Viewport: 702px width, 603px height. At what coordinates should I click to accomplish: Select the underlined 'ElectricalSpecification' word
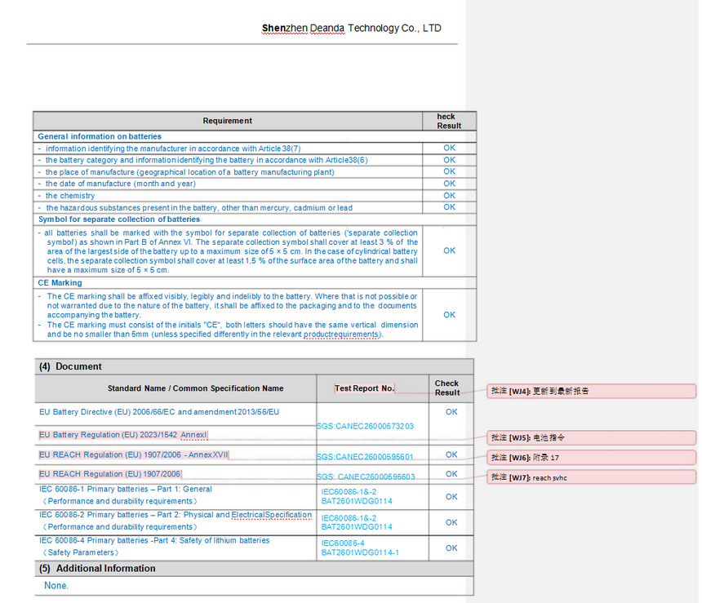pos(271,515)
